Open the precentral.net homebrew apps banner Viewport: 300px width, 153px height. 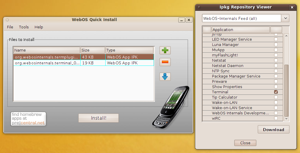click(28, 119)
